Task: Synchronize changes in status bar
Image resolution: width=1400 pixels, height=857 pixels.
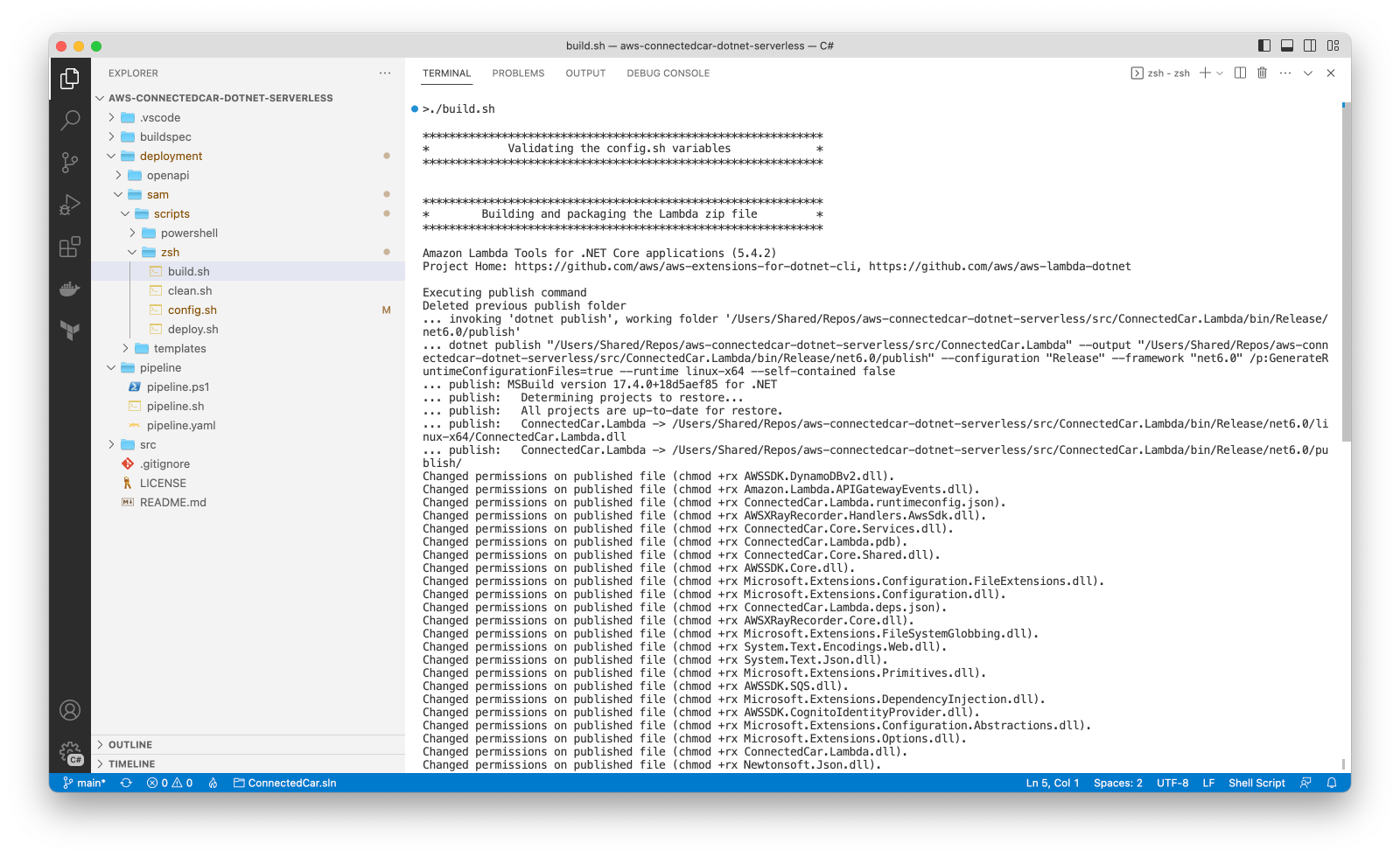Action: 126,783
